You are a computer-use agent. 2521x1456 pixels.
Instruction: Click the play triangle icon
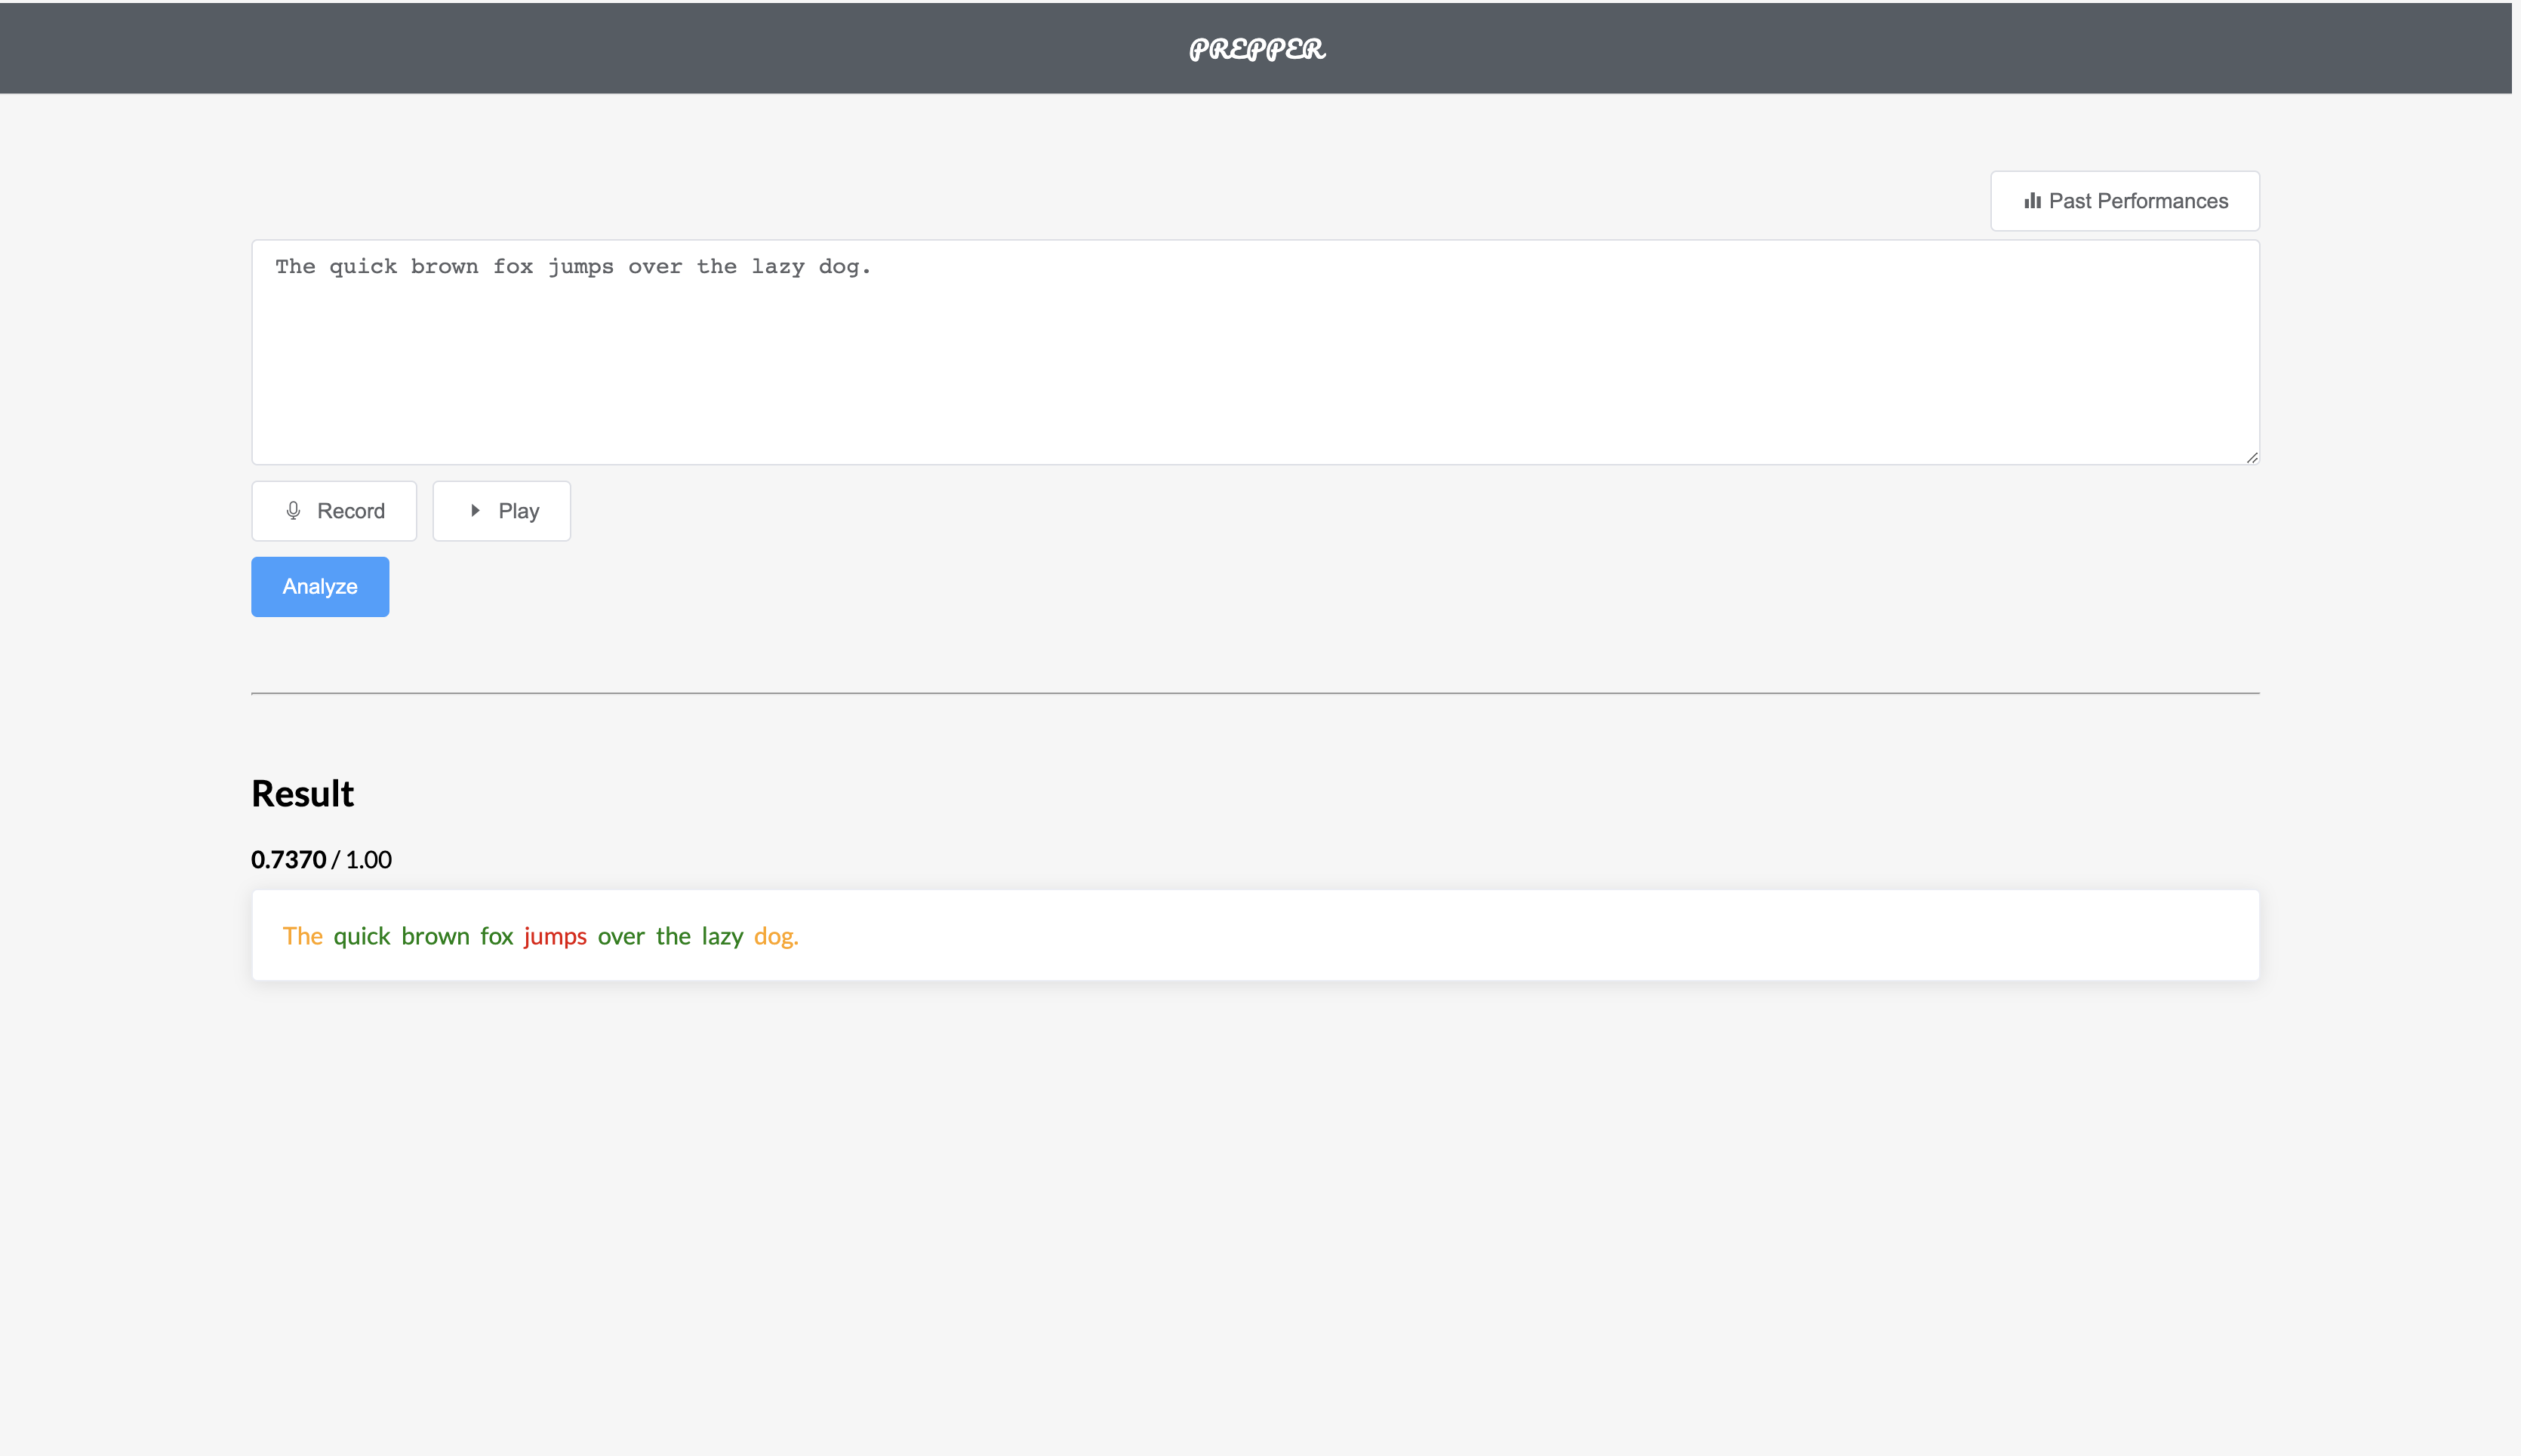tap(476, 511)
